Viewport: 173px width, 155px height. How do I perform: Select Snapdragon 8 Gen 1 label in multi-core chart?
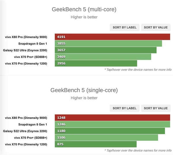33,44
